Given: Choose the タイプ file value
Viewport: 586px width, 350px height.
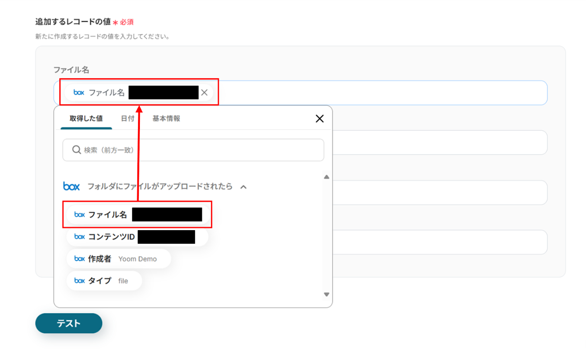Looking at the screenshot, I should click(x=104, y=281).
